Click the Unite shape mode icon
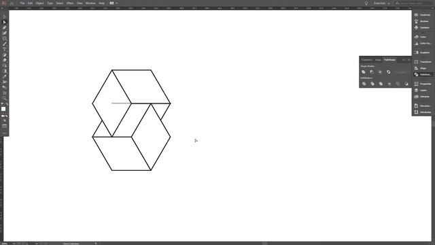 364,72
